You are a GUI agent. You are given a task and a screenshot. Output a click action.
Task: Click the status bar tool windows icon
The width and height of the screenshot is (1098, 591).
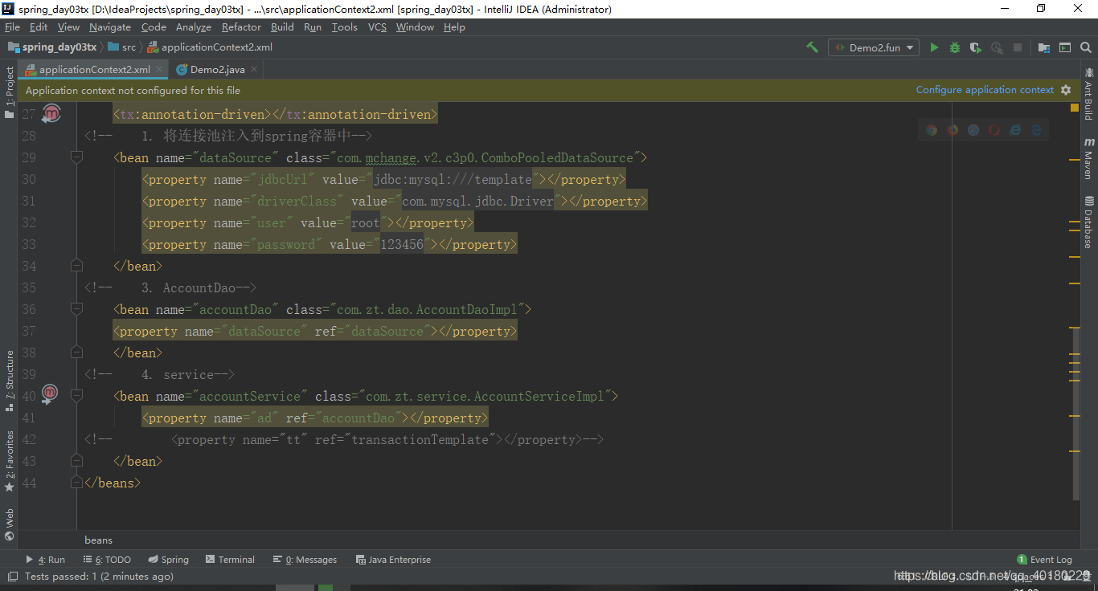(x=12, y=577)
